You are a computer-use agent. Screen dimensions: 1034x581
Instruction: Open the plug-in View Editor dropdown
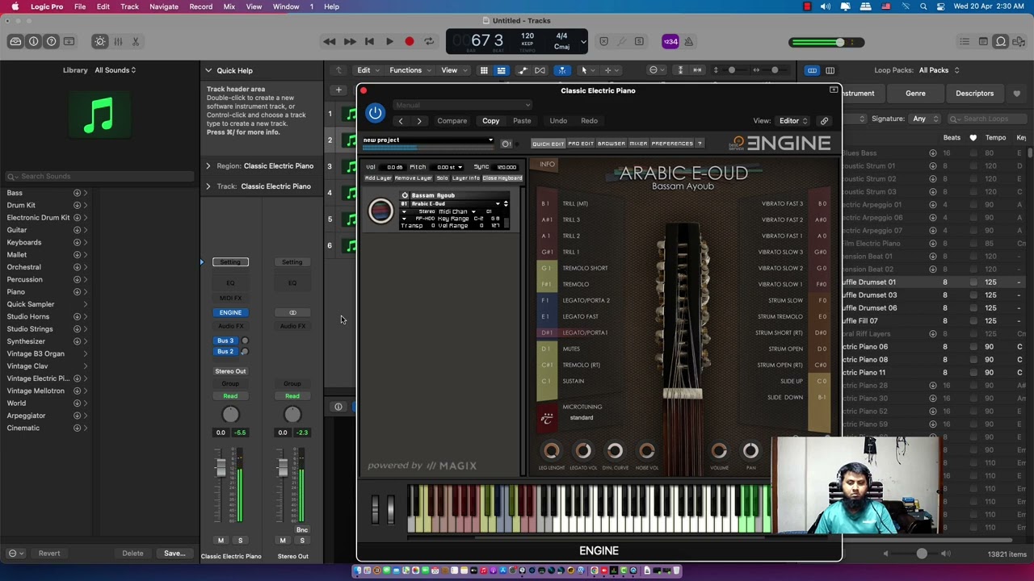pyautogui.click(x=792, y=121)
